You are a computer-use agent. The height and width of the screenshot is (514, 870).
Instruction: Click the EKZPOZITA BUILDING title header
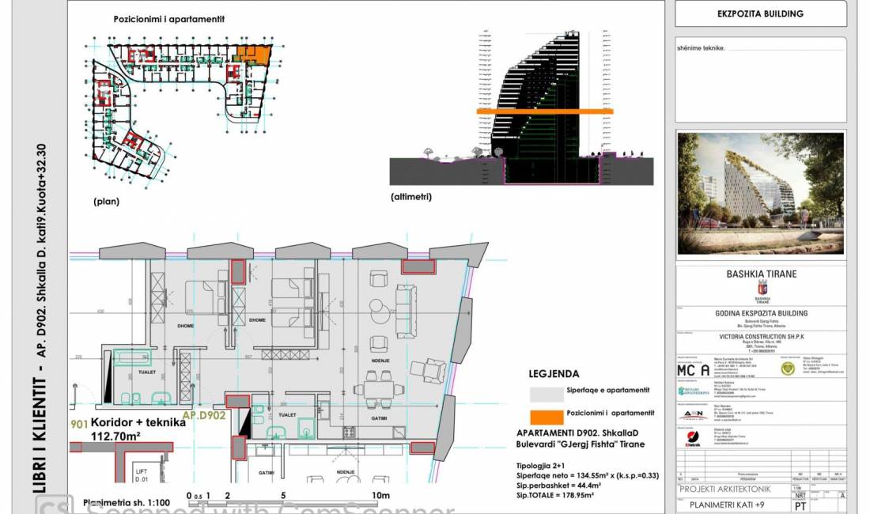pos(760,13)
